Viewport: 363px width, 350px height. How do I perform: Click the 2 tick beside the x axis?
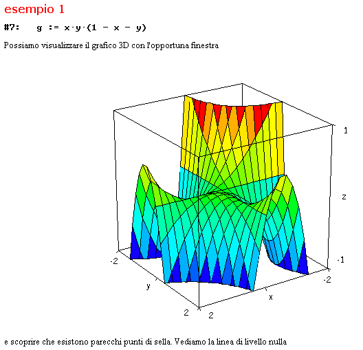click(211, 316)
